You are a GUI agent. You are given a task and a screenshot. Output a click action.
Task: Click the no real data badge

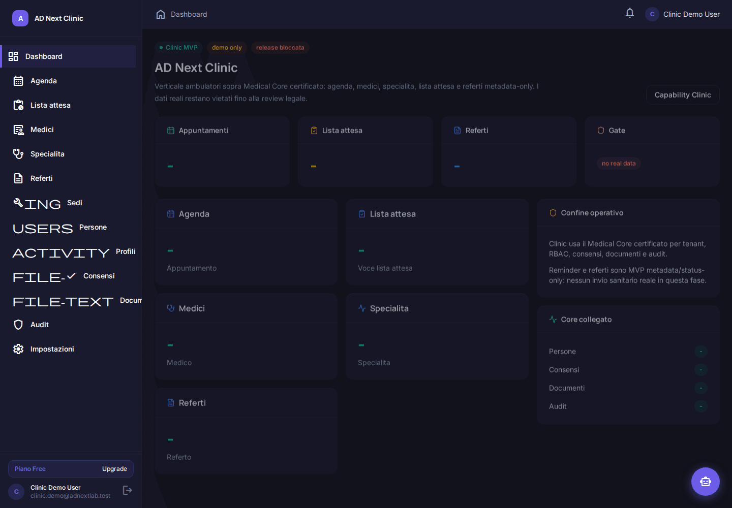619,164
